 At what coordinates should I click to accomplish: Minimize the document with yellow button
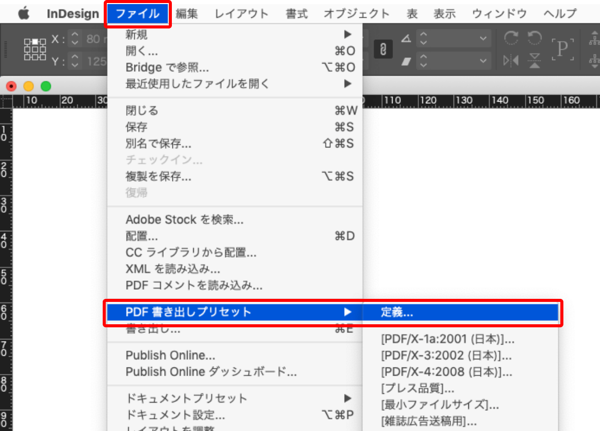tap(28, 86)
